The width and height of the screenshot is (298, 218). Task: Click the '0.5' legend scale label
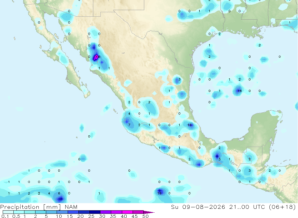(x=16, y=216)
